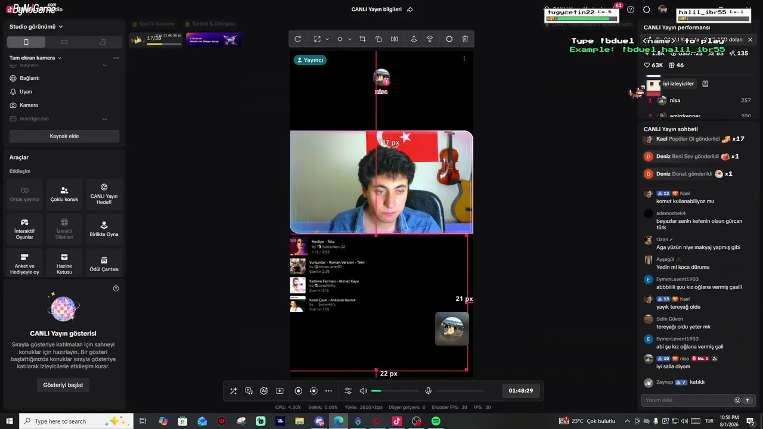Flip the source horizontally
Viewport: 763px width, 429px height.
[x=395, y=39]
